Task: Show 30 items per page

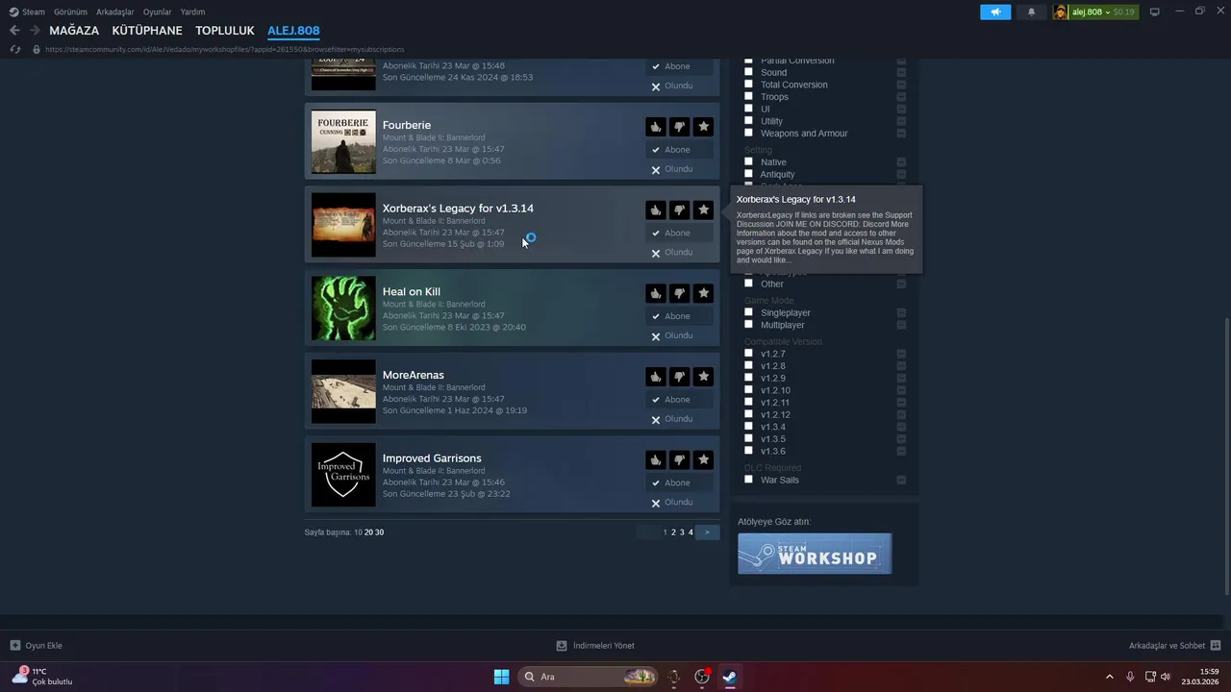Action: point(379,532)
